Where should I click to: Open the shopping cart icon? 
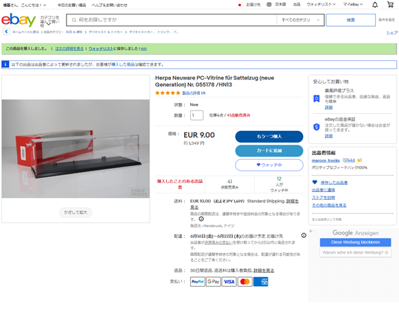point(390,4)
